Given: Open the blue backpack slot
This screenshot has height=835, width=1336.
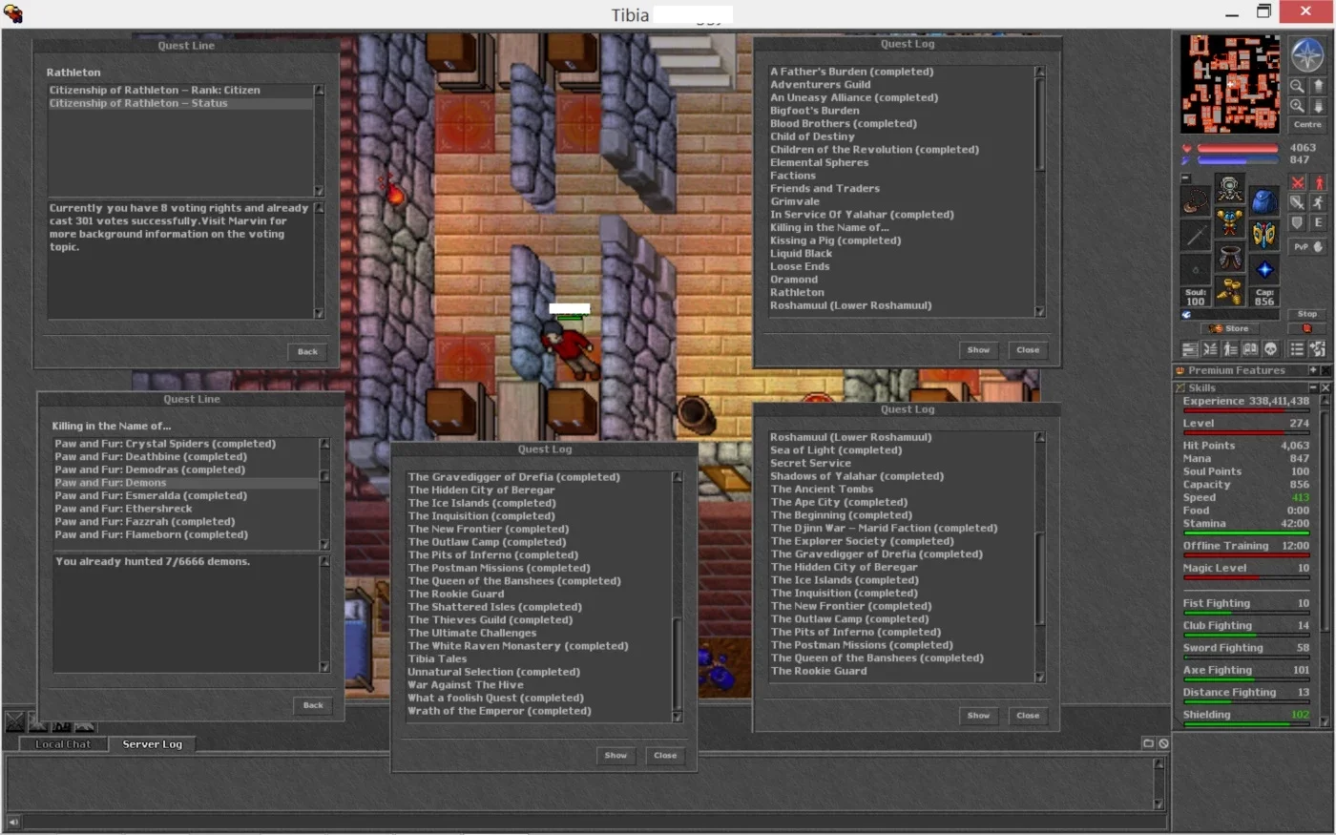Looking at the screenshot, I should click(1264, 201).
